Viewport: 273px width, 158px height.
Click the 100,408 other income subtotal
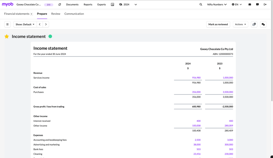click(196, 130)
